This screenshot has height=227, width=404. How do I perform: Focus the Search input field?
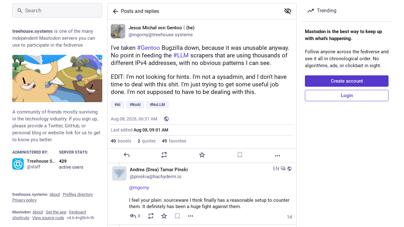pos(57,11)
